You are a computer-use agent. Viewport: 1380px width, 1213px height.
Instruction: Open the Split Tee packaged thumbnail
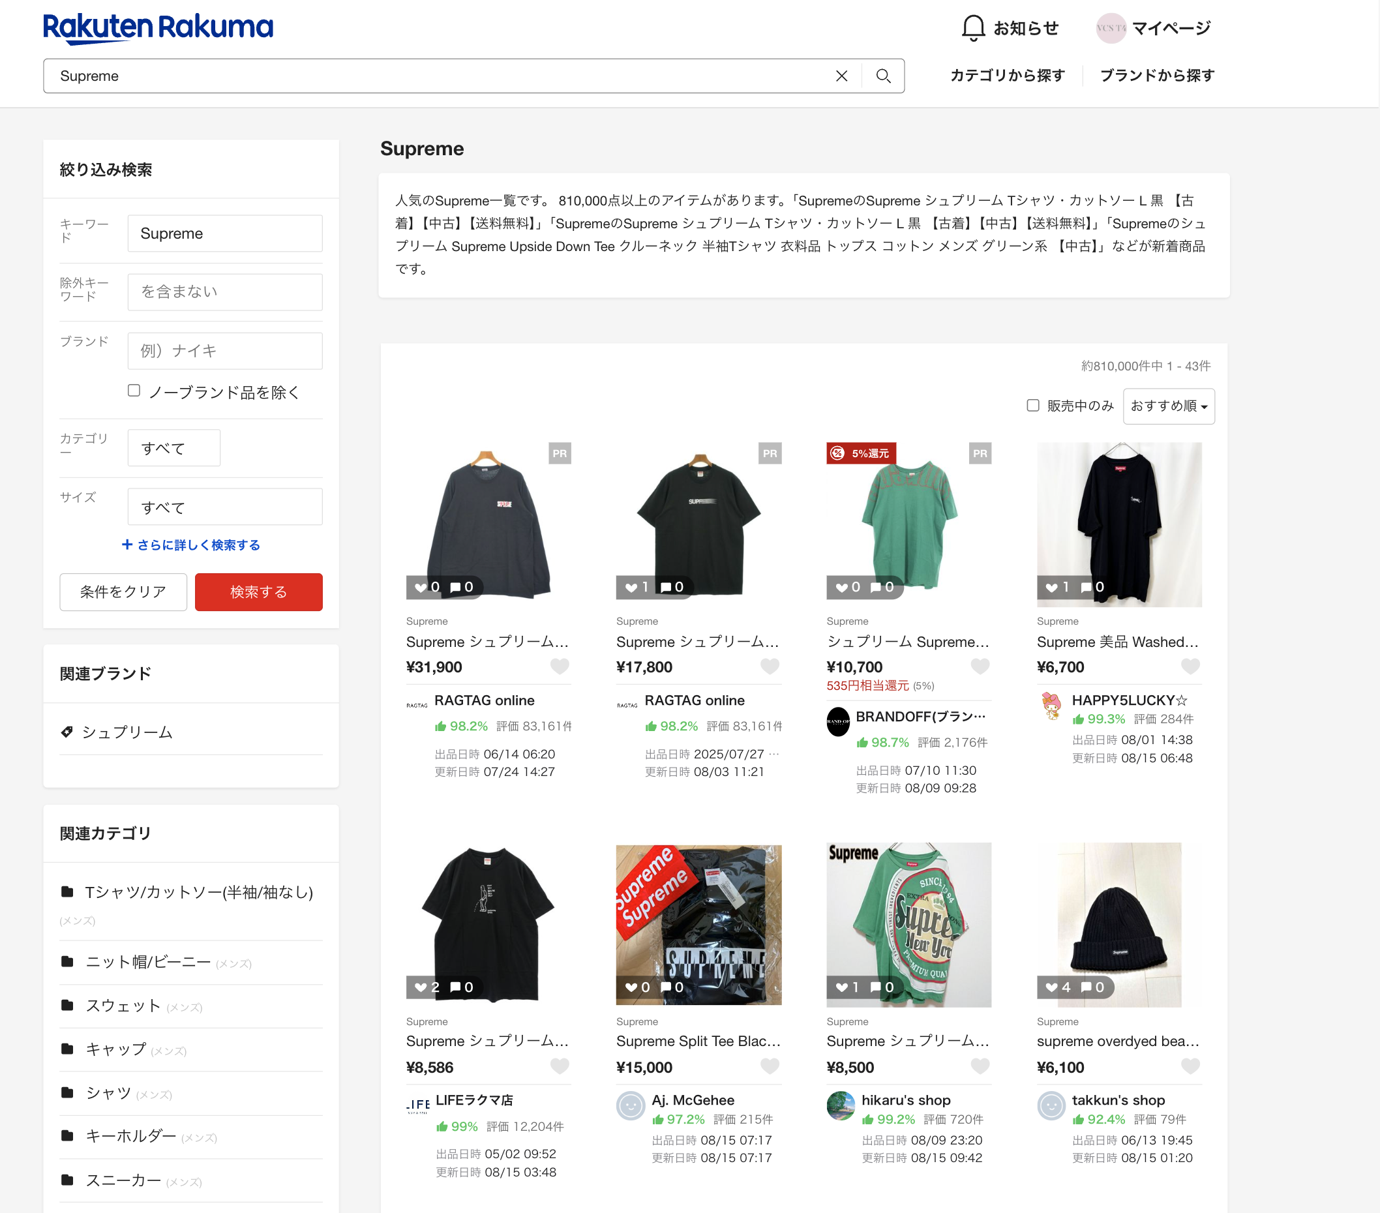point(698,924)
